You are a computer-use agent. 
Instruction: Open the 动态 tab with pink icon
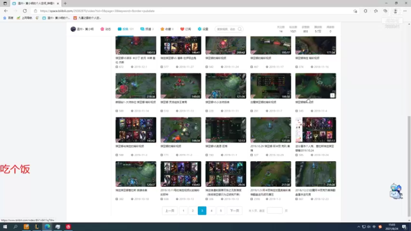(106, 29)
